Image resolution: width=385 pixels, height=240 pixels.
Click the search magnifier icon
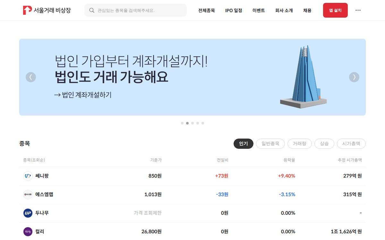coord(92,10)
